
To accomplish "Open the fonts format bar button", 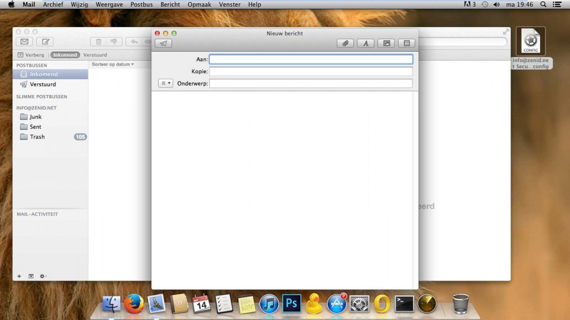I will click(x=366, y=43).
